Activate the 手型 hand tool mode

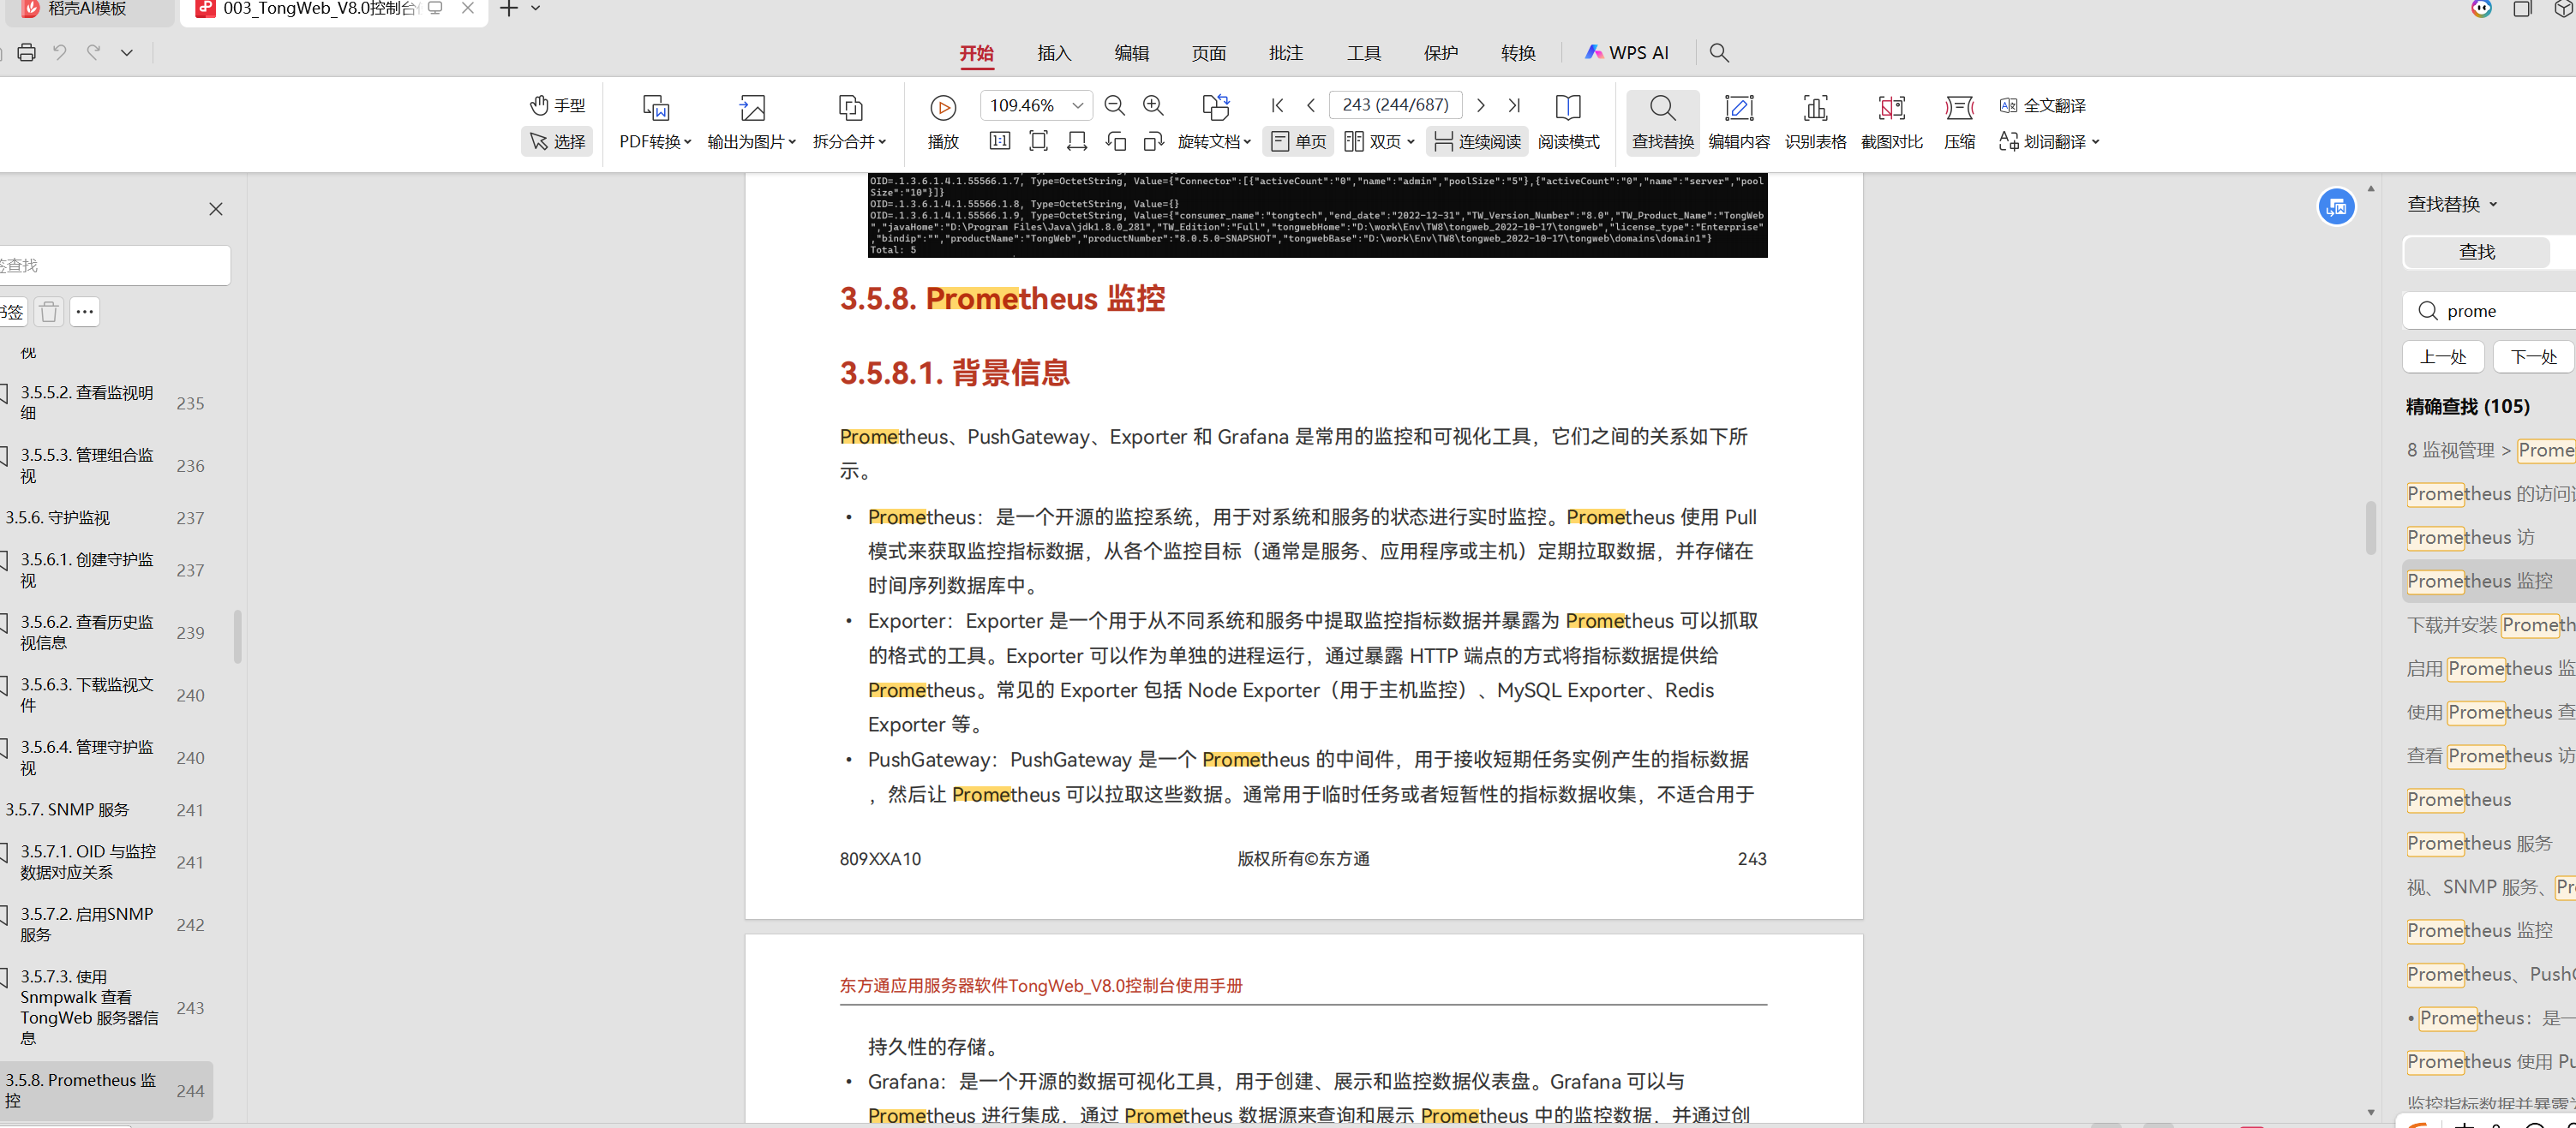click(x=557, y=104)
